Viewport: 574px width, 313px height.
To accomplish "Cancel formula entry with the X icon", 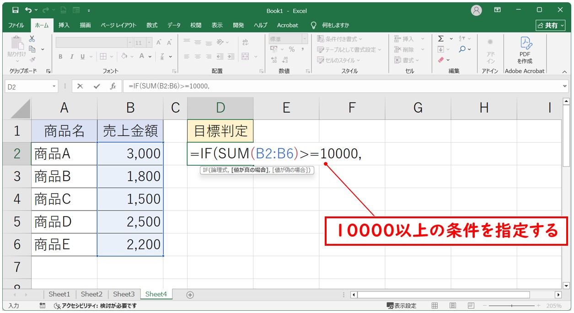I will click(80, 86).
